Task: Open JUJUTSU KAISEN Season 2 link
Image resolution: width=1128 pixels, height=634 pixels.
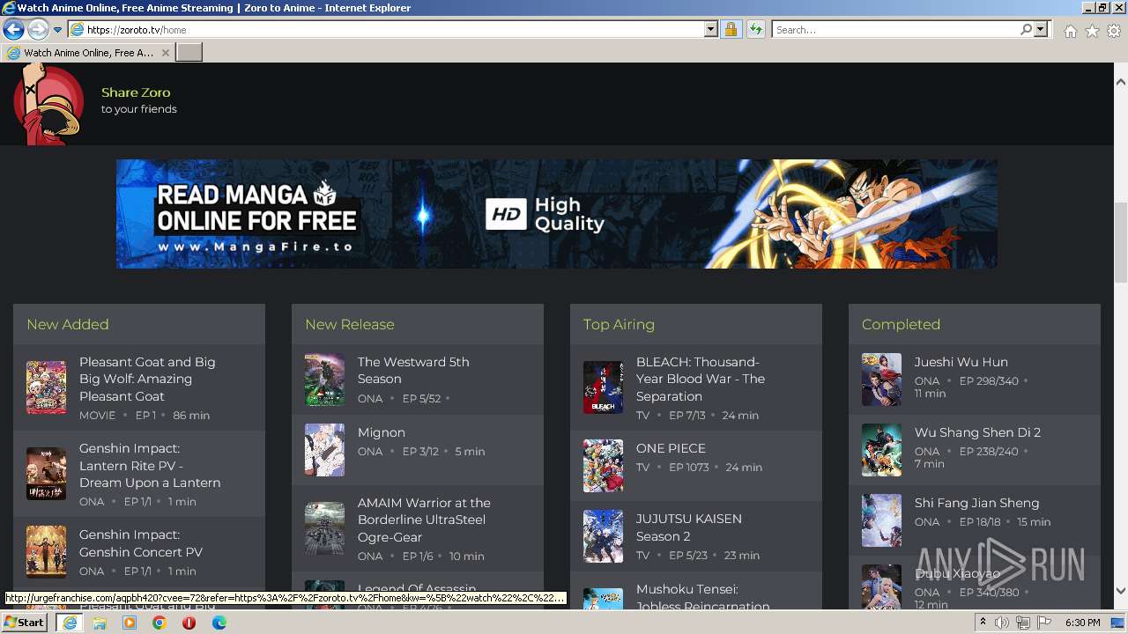Action: point(689,527)
